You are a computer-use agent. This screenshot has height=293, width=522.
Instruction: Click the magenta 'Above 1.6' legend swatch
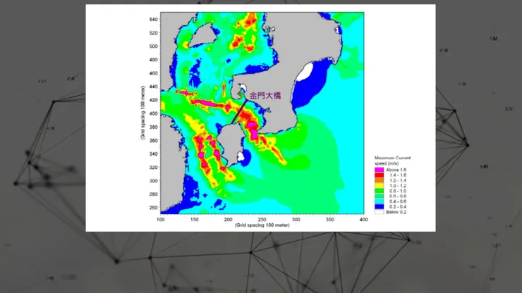379,170
